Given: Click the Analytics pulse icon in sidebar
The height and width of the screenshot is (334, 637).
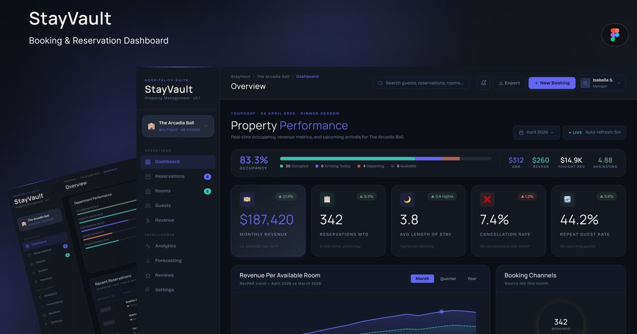Looking at the screenshot, I should point(148,246).
